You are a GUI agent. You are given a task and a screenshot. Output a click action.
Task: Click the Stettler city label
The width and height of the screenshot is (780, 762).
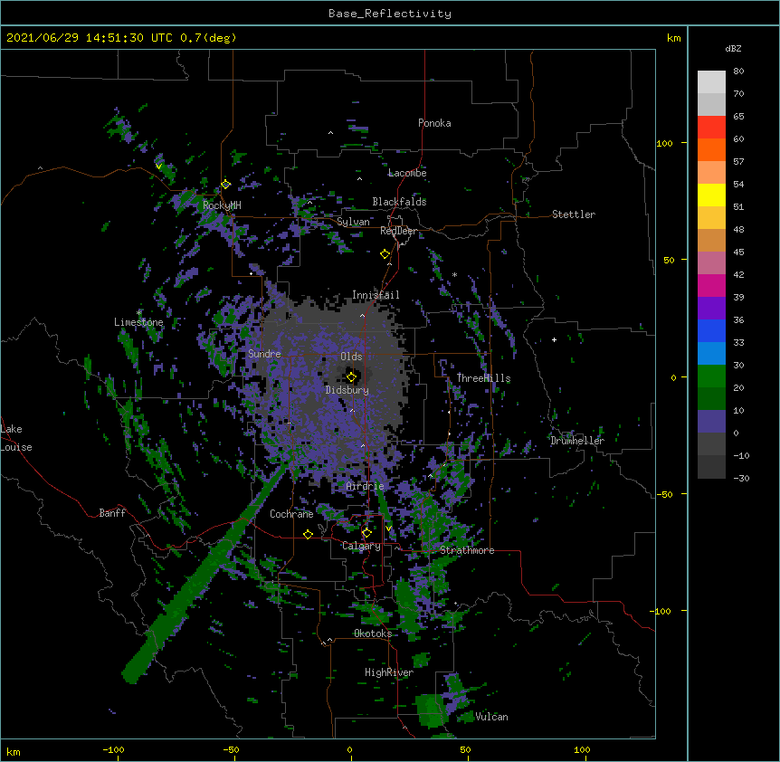point(574,214)
